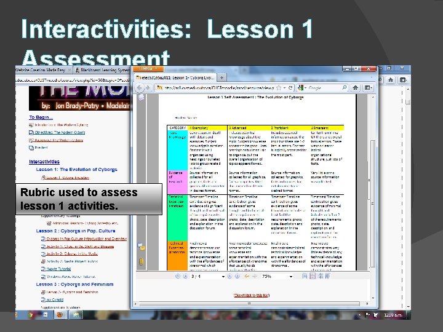Select continuous facing layout icon
The width and height of the screenshot is (443, 332).
tap(327, 276)
